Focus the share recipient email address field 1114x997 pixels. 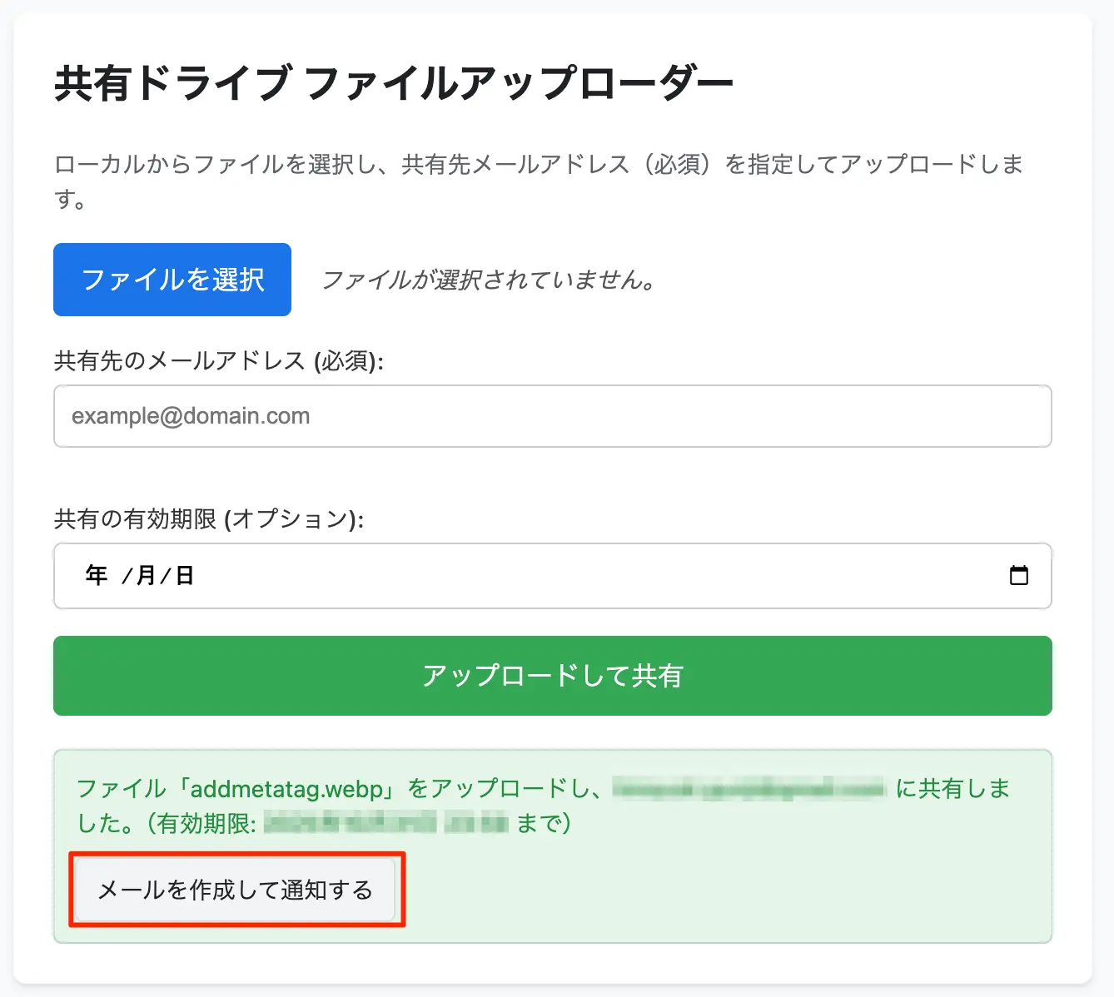coord(552,416)
